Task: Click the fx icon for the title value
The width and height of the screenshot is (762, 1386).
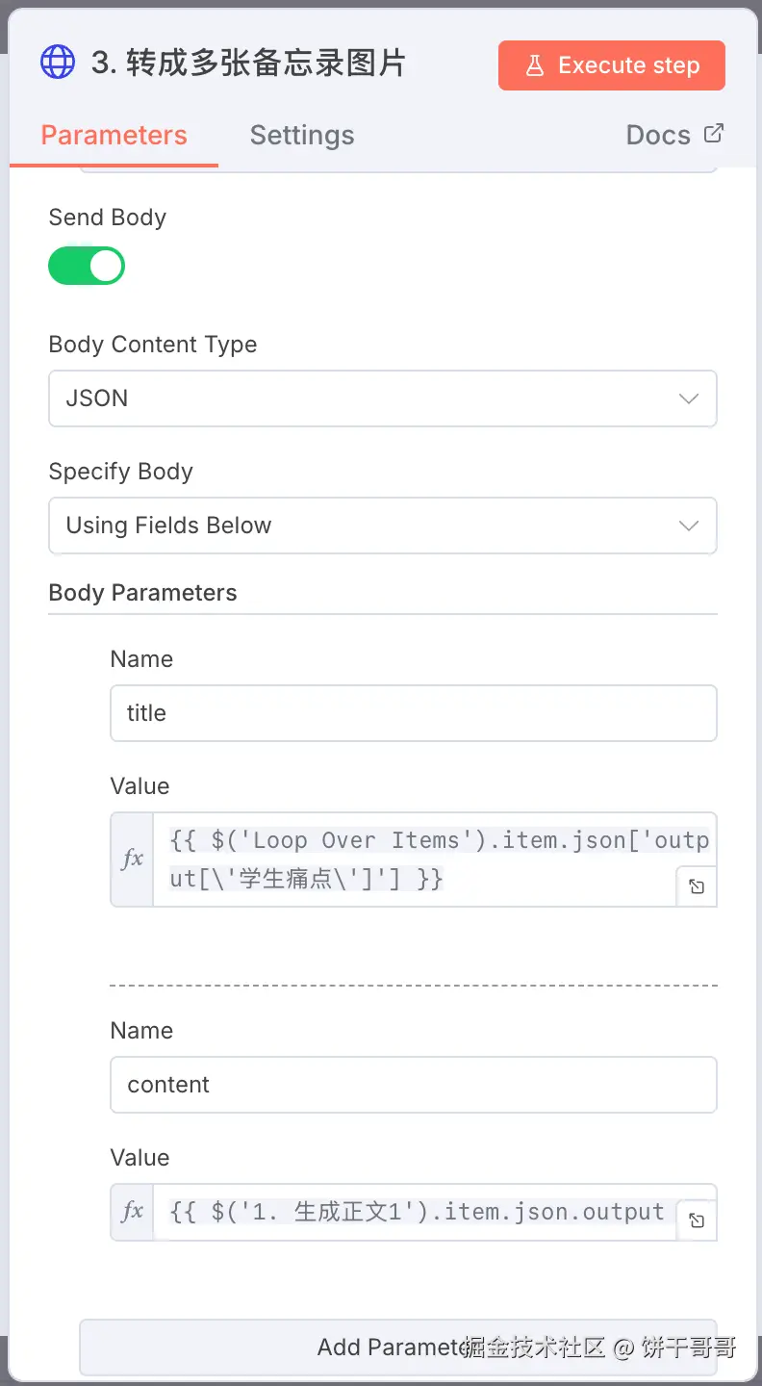Action: [x=132, y=859]
